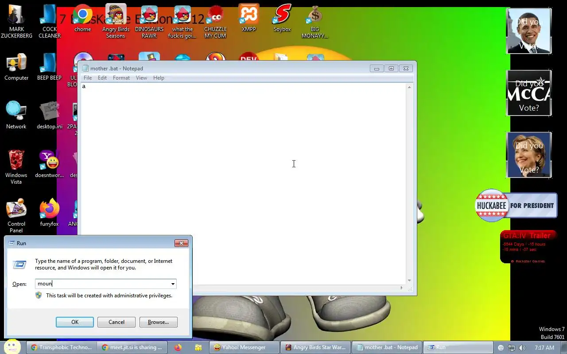Select the Soybox desktop icon

pyautogui.click(x=282, y=19)
